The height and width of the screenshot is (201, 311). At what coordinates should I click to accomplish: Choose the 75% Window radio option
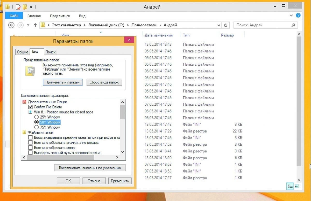[37, 127]
